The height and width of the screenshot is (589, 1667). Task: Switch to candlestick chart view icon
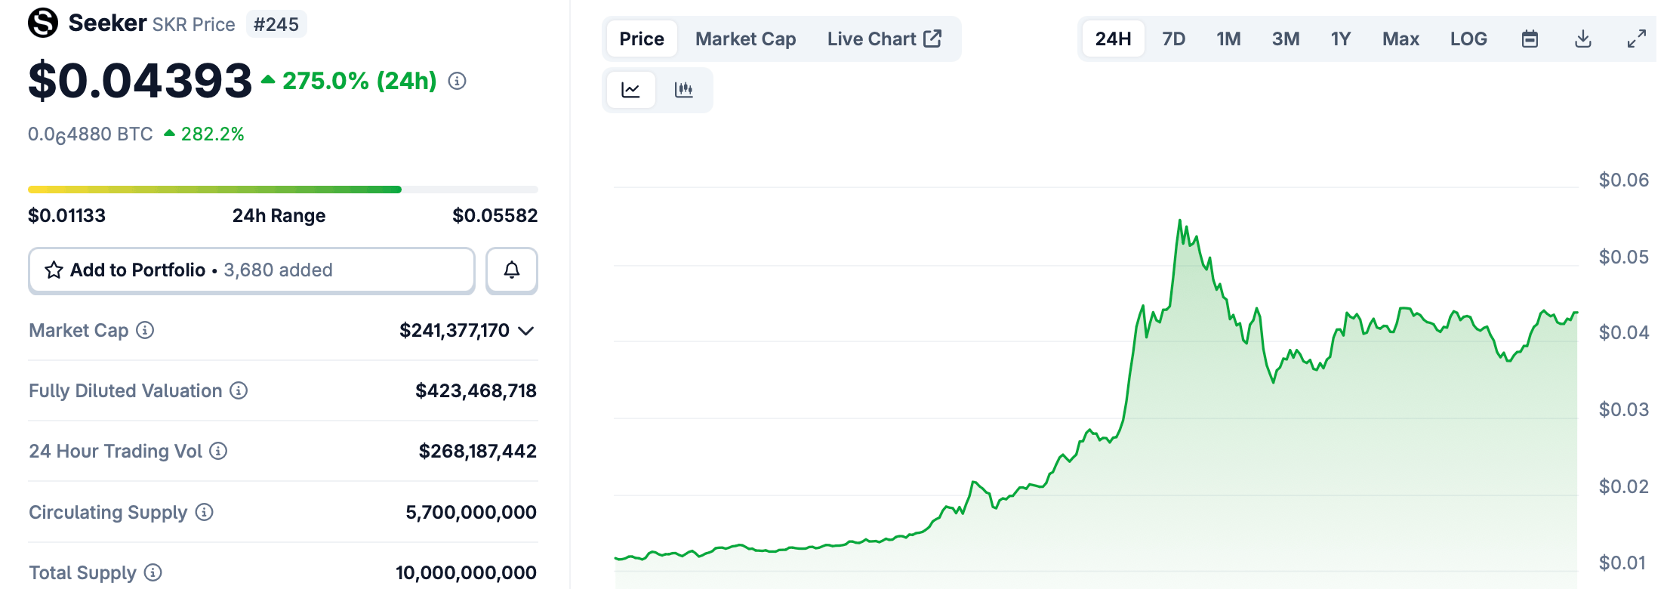[x=684, y=90]
